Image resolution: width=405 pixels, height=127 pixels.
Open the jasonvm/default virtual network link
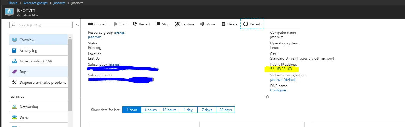click(283, 80)
